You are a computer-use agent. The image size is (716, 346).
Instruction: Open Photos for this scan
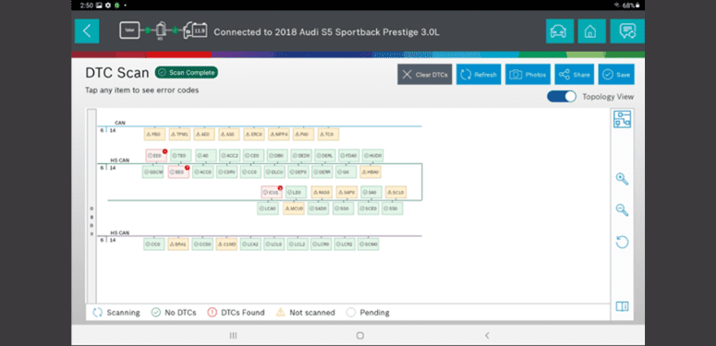[528, 75]
